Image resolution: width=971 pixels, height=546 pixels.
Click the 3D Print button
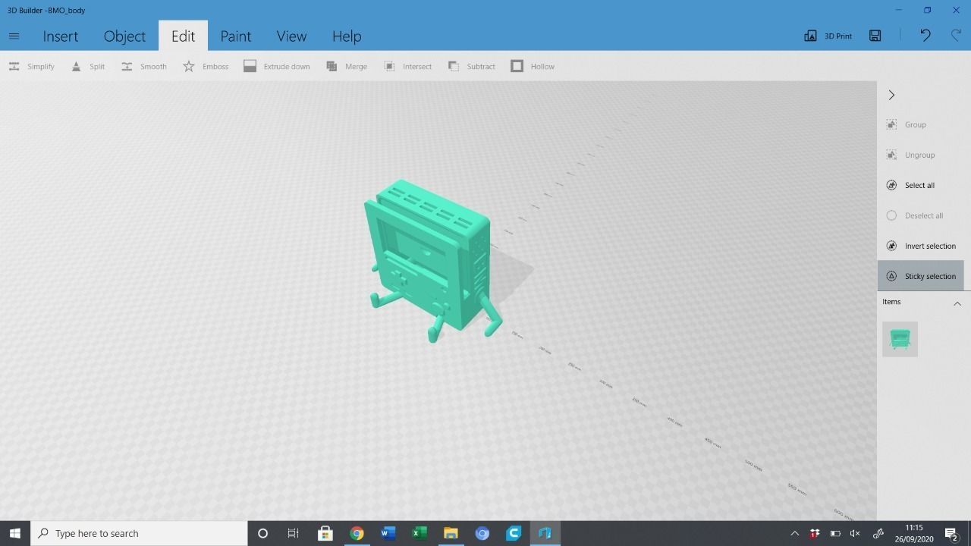828,36
